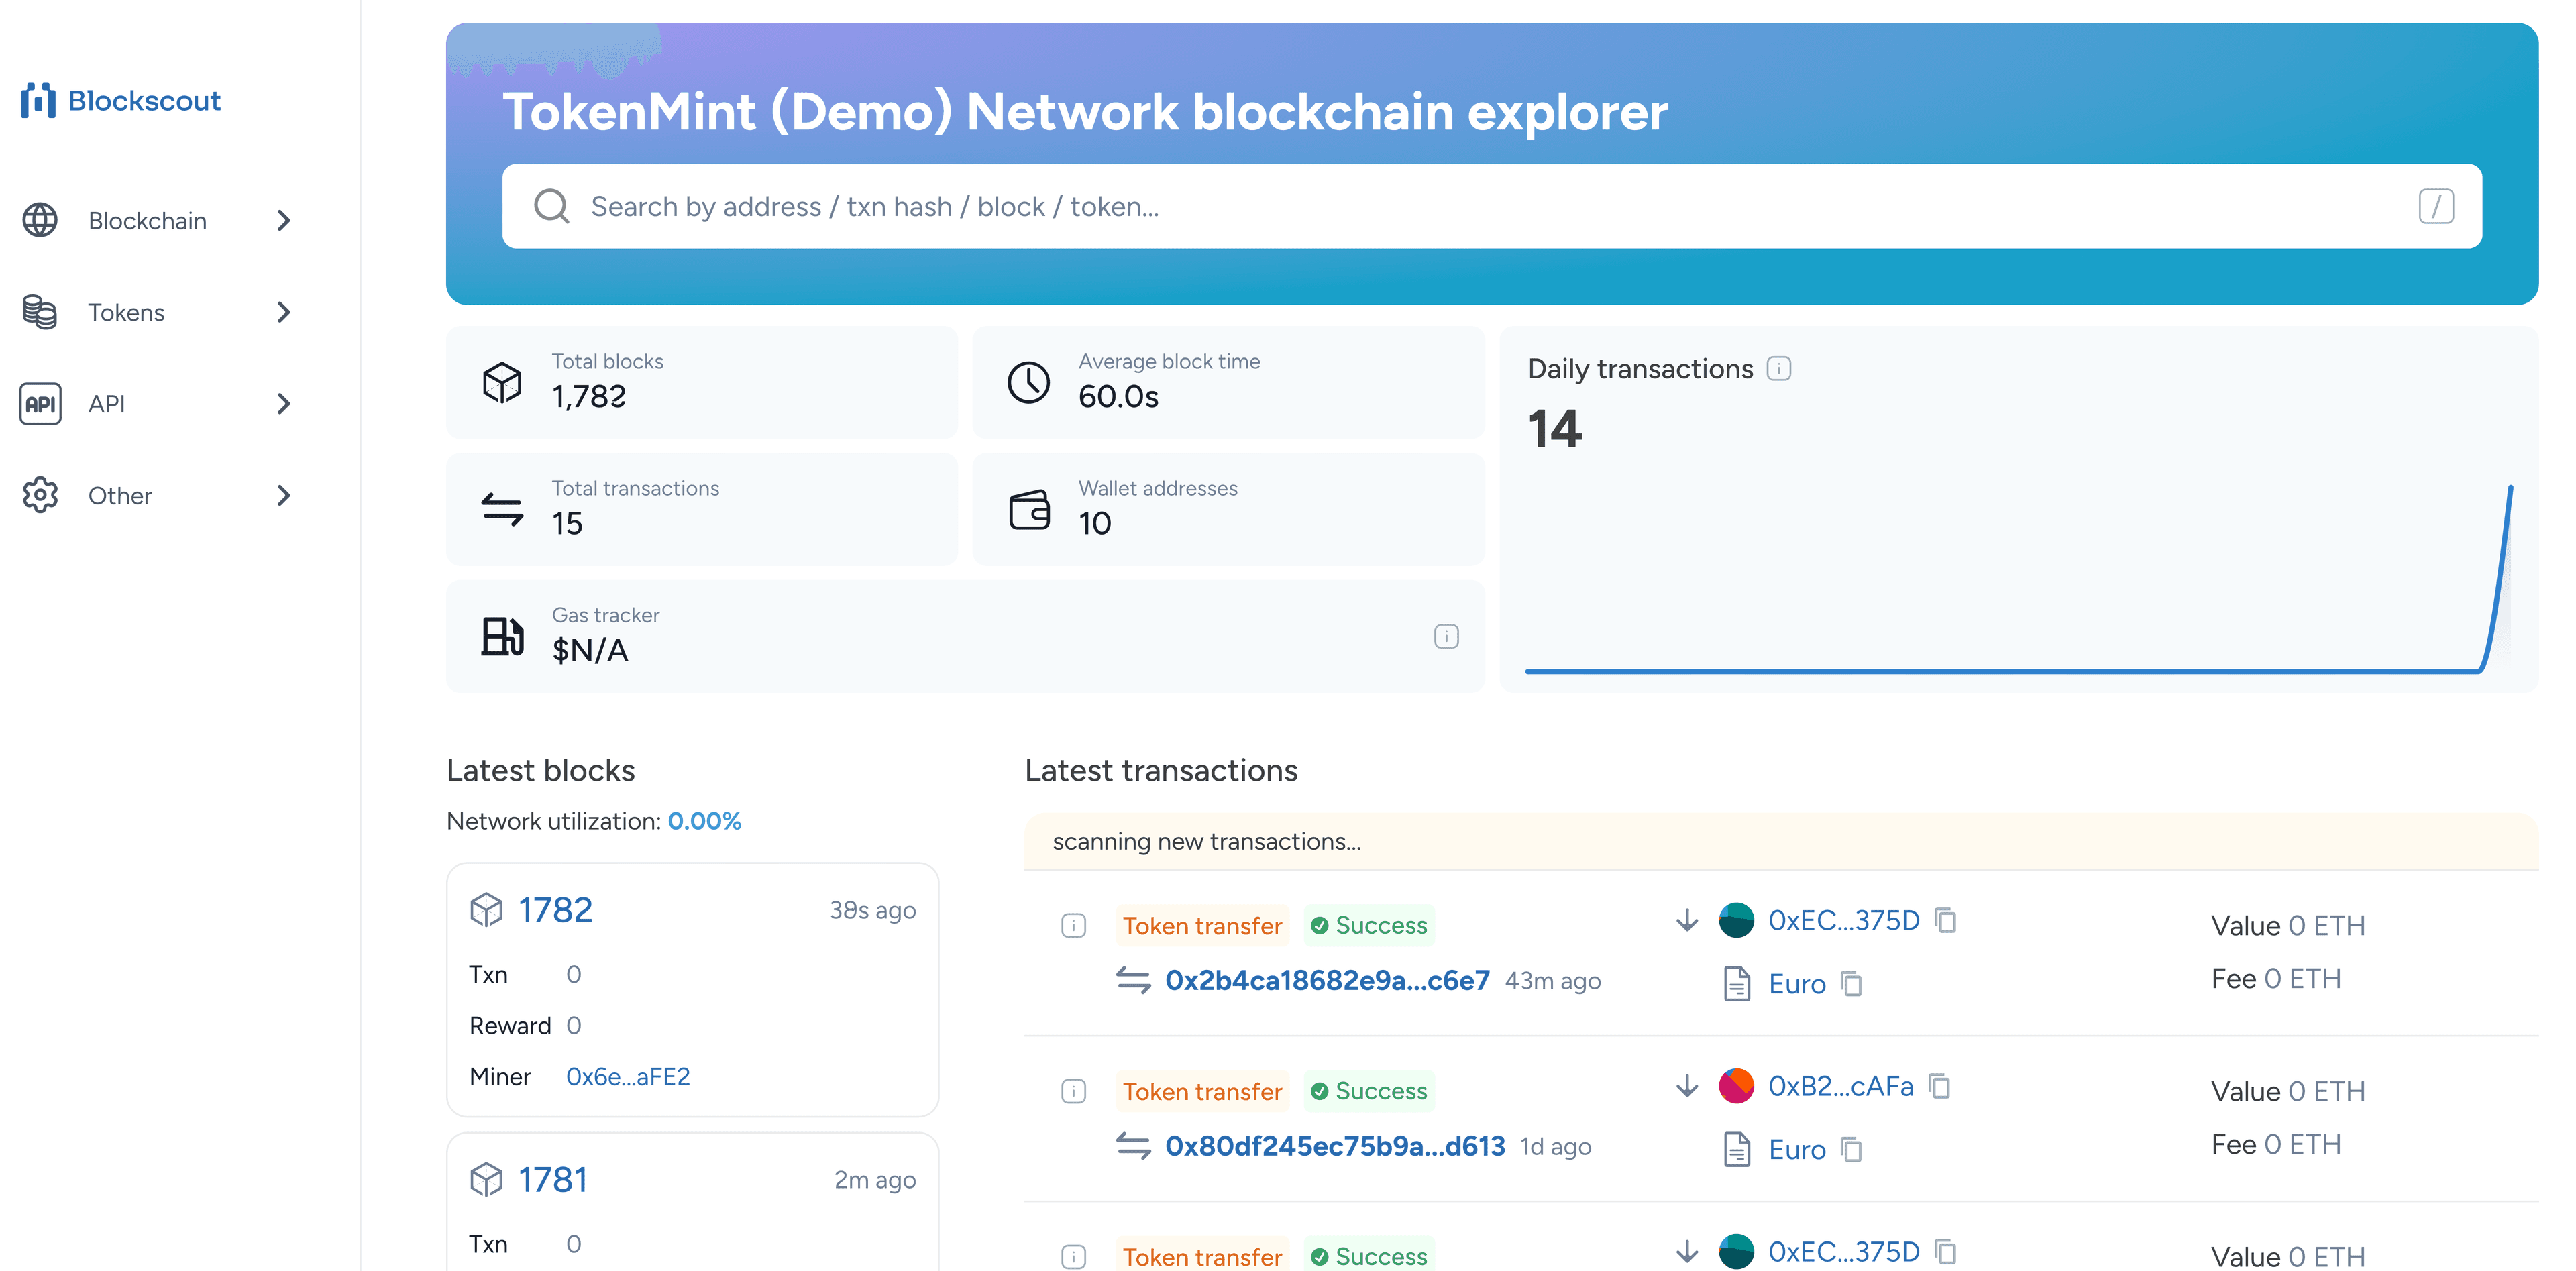
Task: Click the Wallet addresses wallet icon
Action: coord(1029,509)
